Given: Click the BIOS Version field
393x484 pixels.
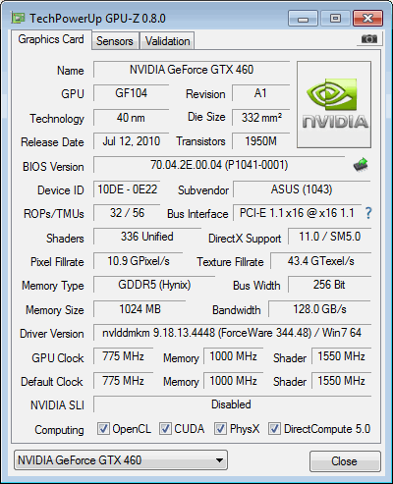Looking at the screenshot, I should tap(219, 165).
